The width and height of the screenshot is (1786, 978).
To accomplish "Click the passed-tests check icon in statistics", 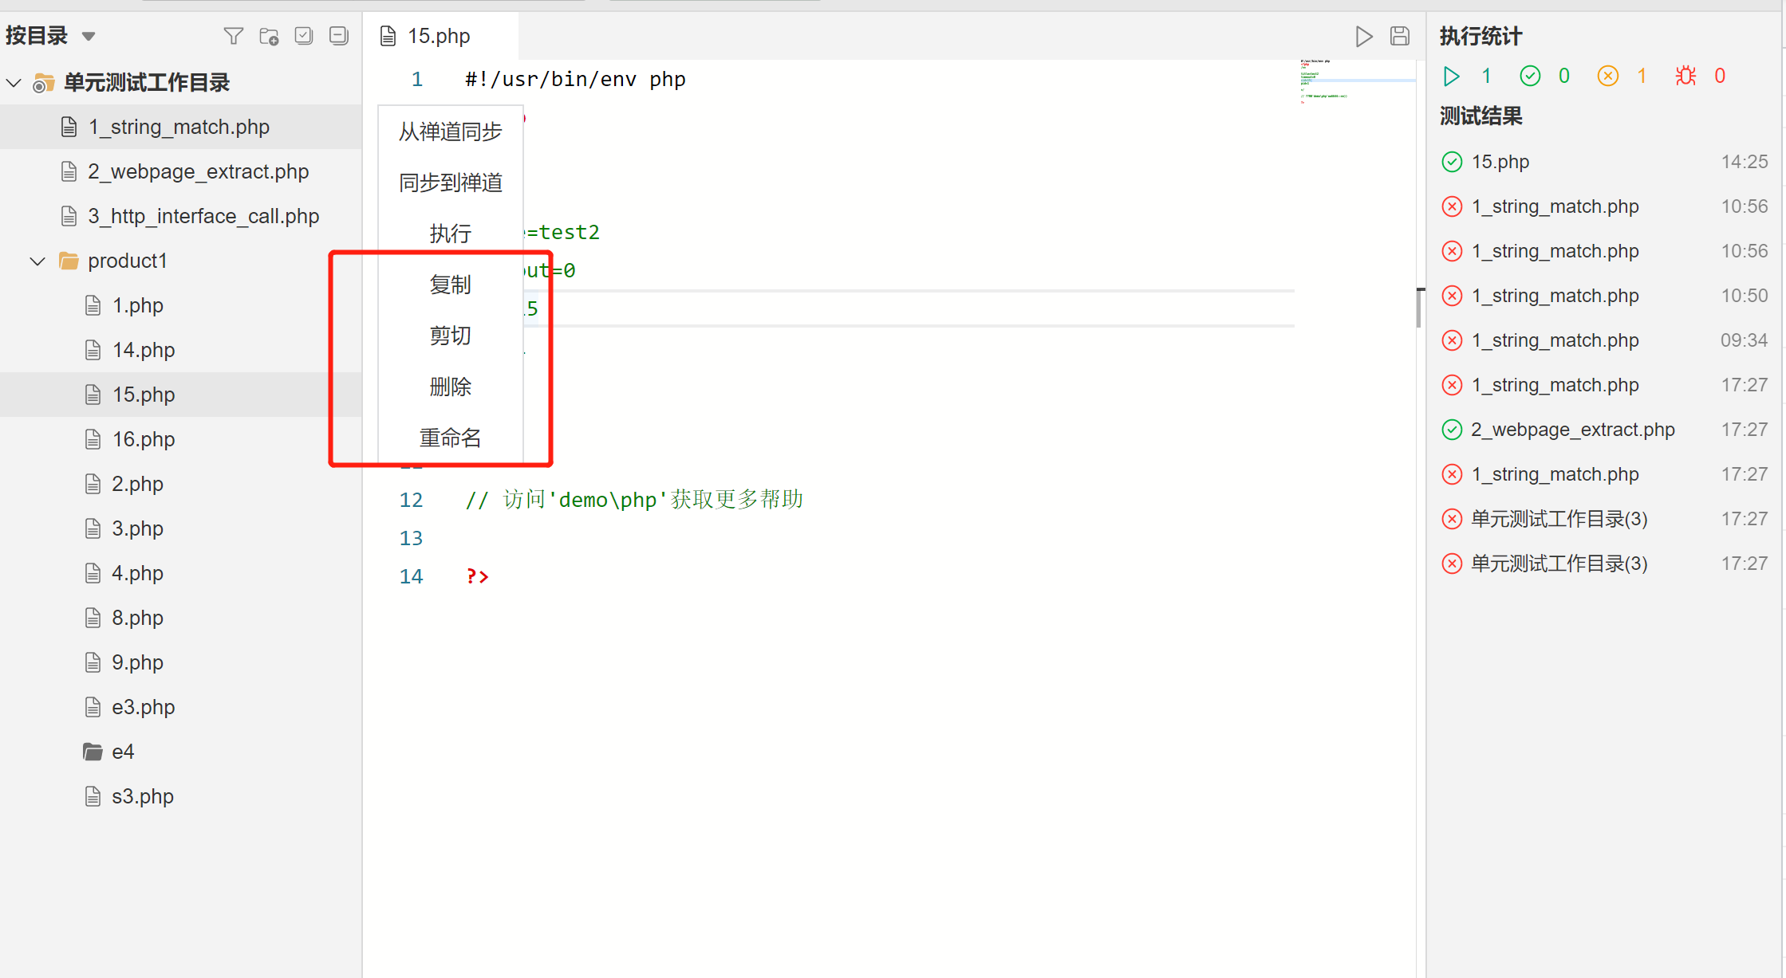I will click(x=1530, y=76).
